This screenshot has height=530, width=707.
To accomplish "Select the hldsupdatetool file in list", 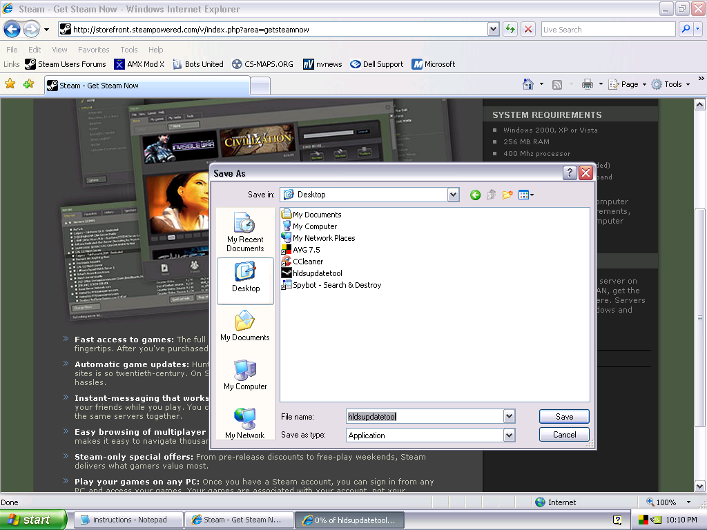I will click(311, 273).
